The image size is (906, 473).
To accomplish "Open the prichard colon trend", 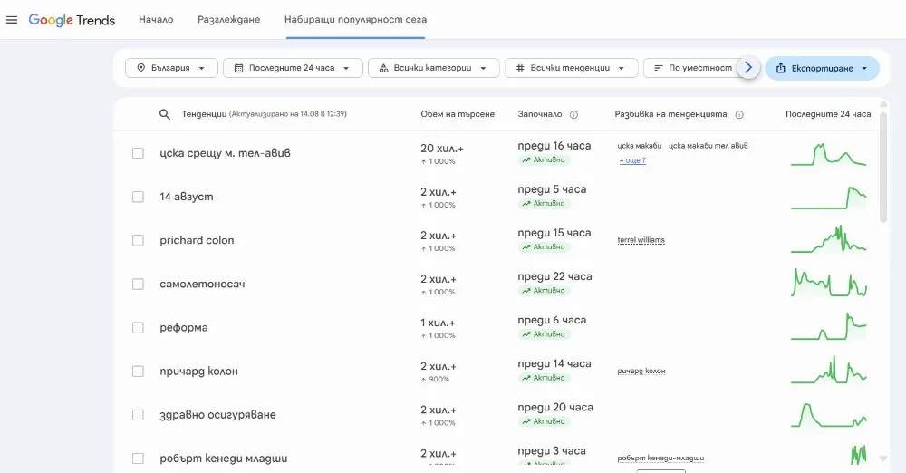I will [197, 240].
